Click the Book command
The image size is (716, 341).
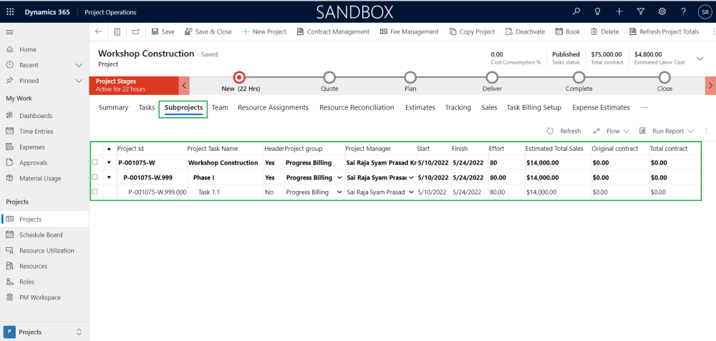[568, 32]
